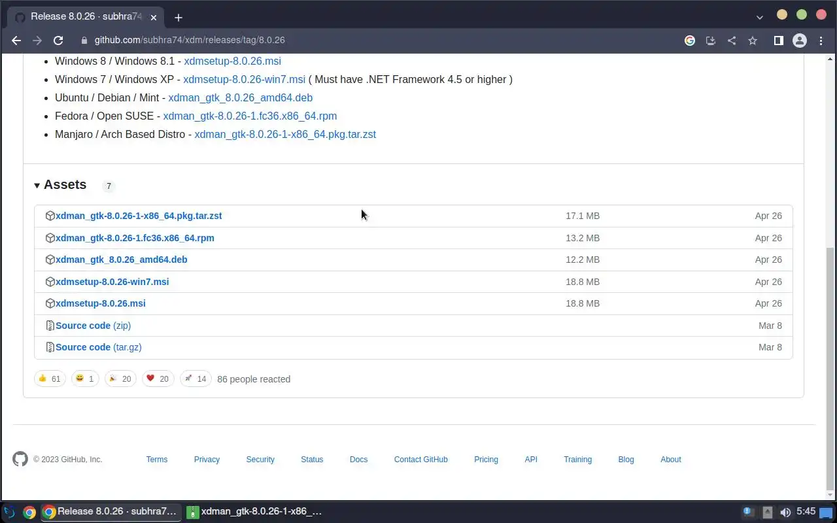Open Windows 7 xdmsetup-8.0.26-win7.msi link
The width and height of the screenshot is (837, 523).
click(244, 79)
